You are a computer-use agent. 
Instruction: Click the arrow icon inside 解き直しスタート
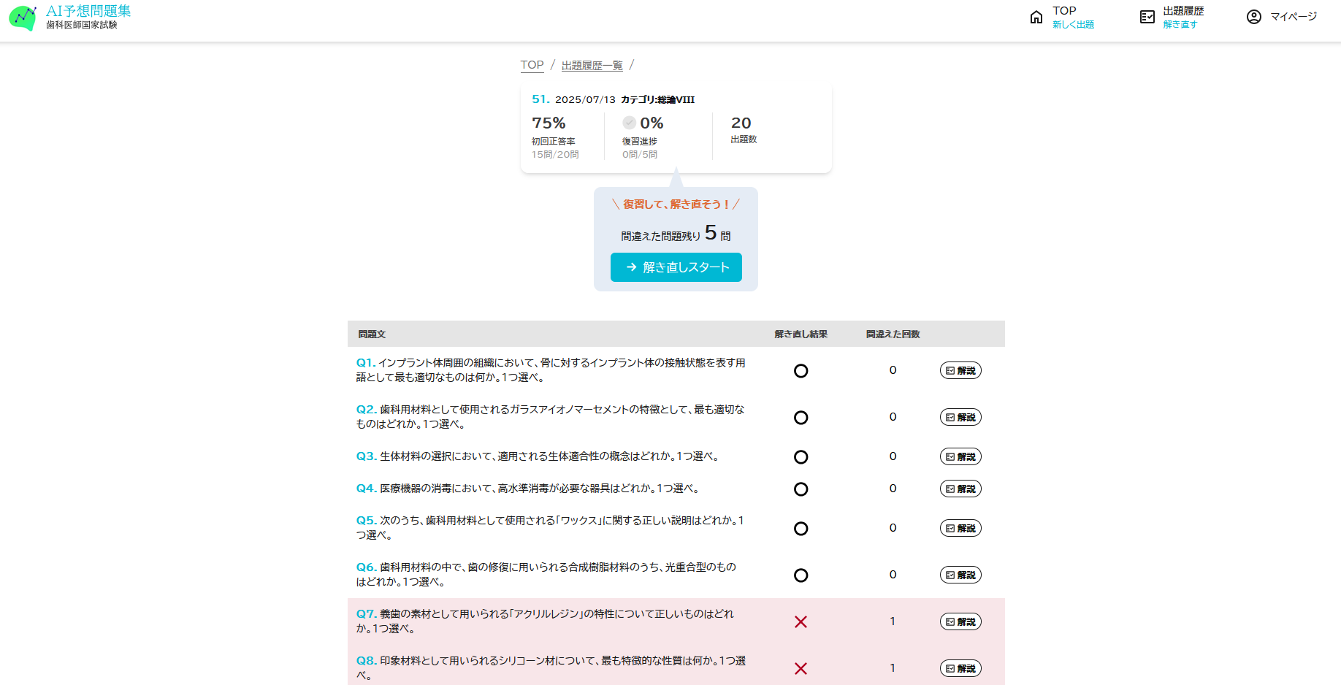pos(631,267)
